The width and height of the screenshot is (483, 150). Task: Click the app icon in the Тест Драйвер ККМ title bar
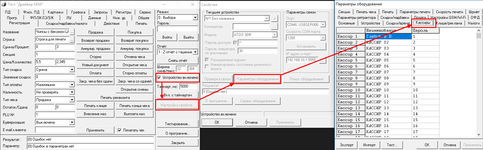coord(3,4)
